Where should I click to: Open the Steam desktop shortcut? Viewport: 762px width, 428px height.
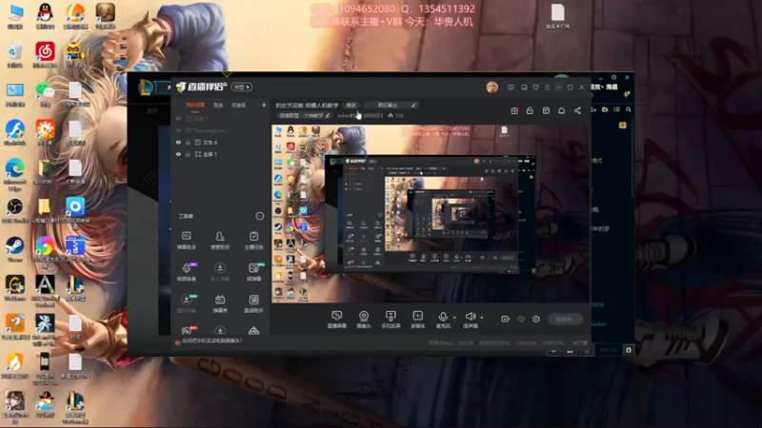[x=14, y=249]
